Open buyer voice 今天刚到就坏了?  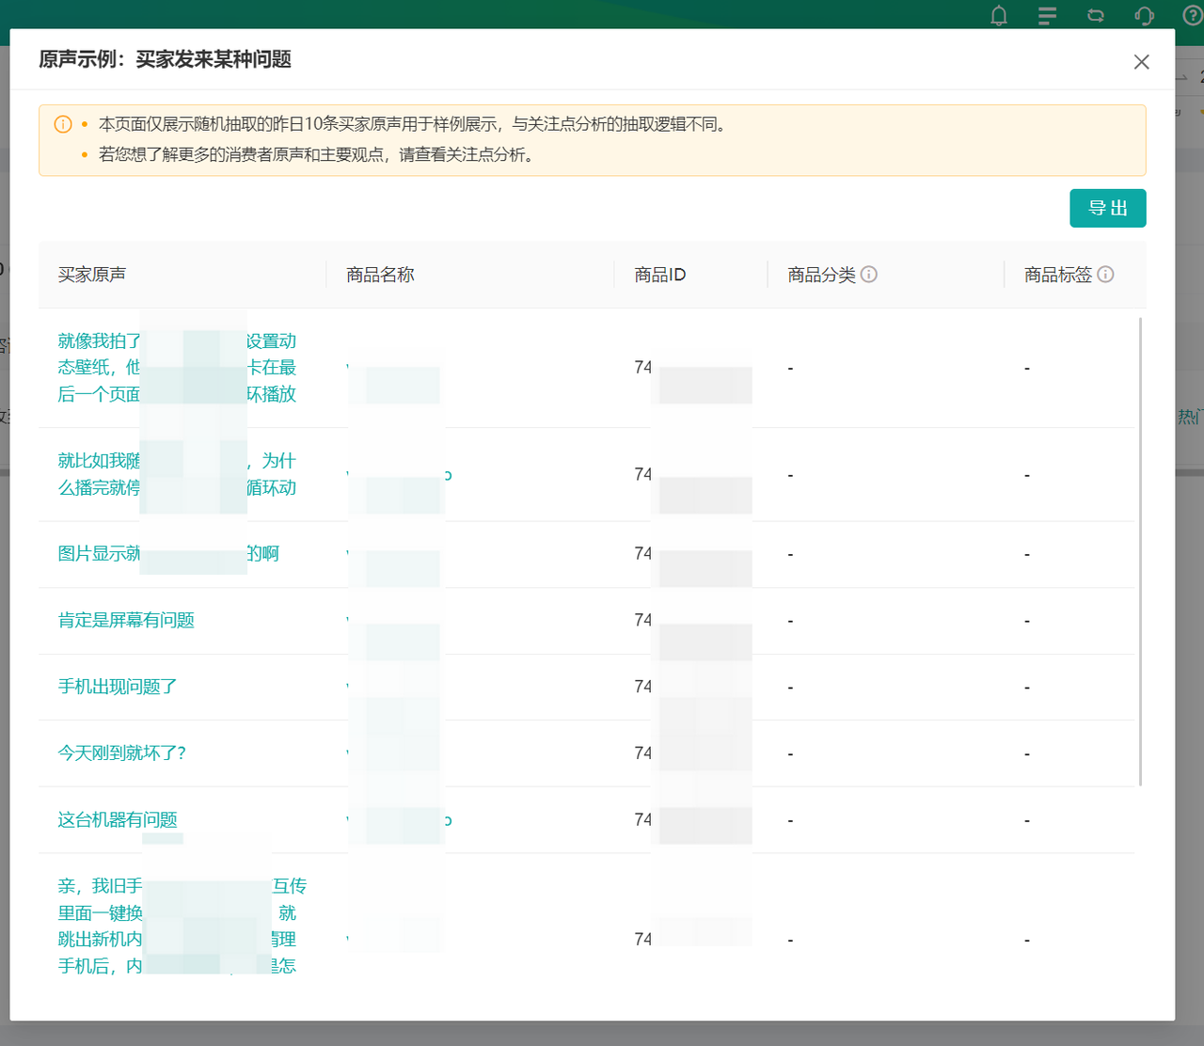(x=122, y=753)
